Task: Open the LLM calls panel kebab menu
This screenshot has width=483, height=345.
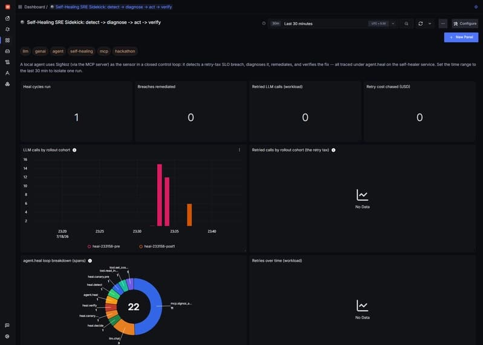Action: 239,150
